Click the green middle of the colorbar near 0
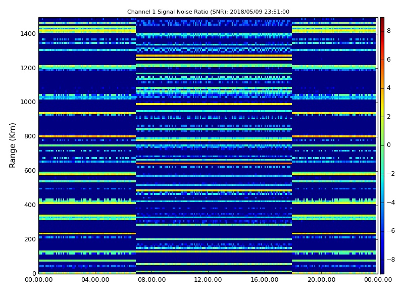The image size is (404, 303). coord(382,145)
